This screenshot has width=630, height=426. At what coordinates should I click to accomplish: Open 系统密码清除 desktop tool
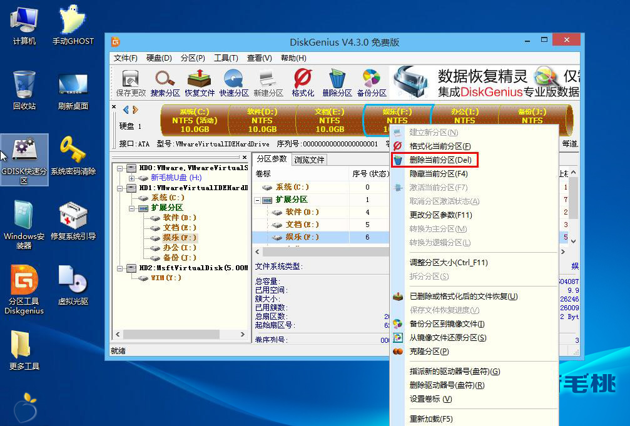[x=73, y=156]
